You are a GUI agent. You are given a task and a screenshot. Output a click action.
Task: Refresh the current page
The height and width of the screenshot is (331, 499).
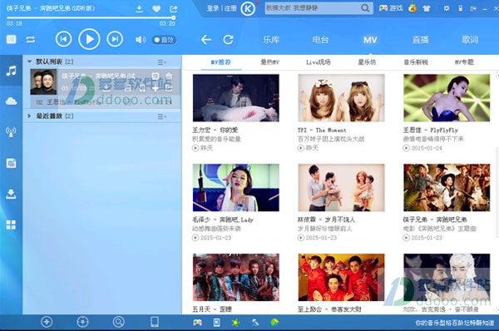[x=228, y=40]
